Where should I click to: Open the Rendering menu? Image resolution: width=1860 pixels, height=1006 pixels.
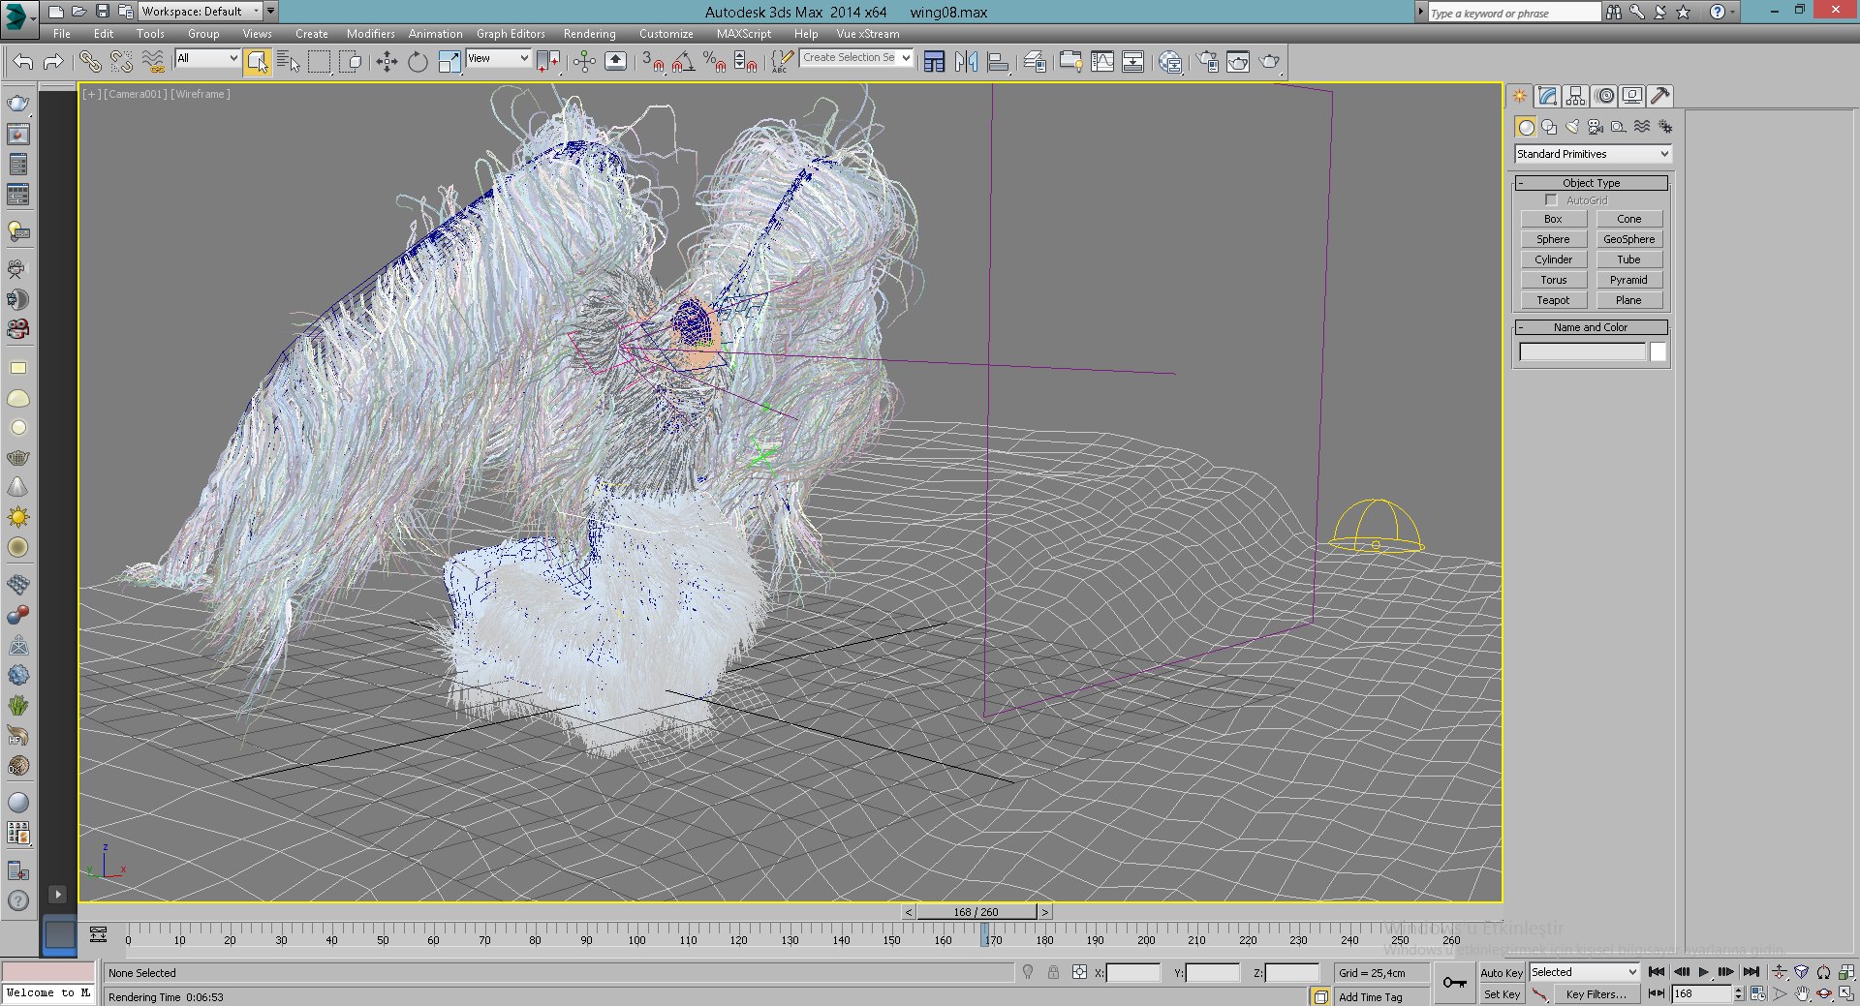[589, 34]
